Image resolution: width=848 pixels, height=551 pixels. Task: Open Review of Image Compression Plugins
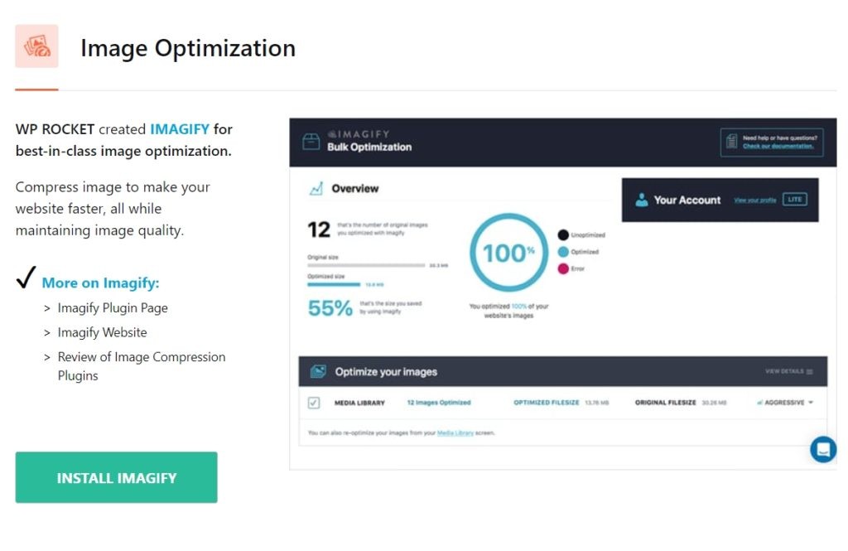[141, 366]
